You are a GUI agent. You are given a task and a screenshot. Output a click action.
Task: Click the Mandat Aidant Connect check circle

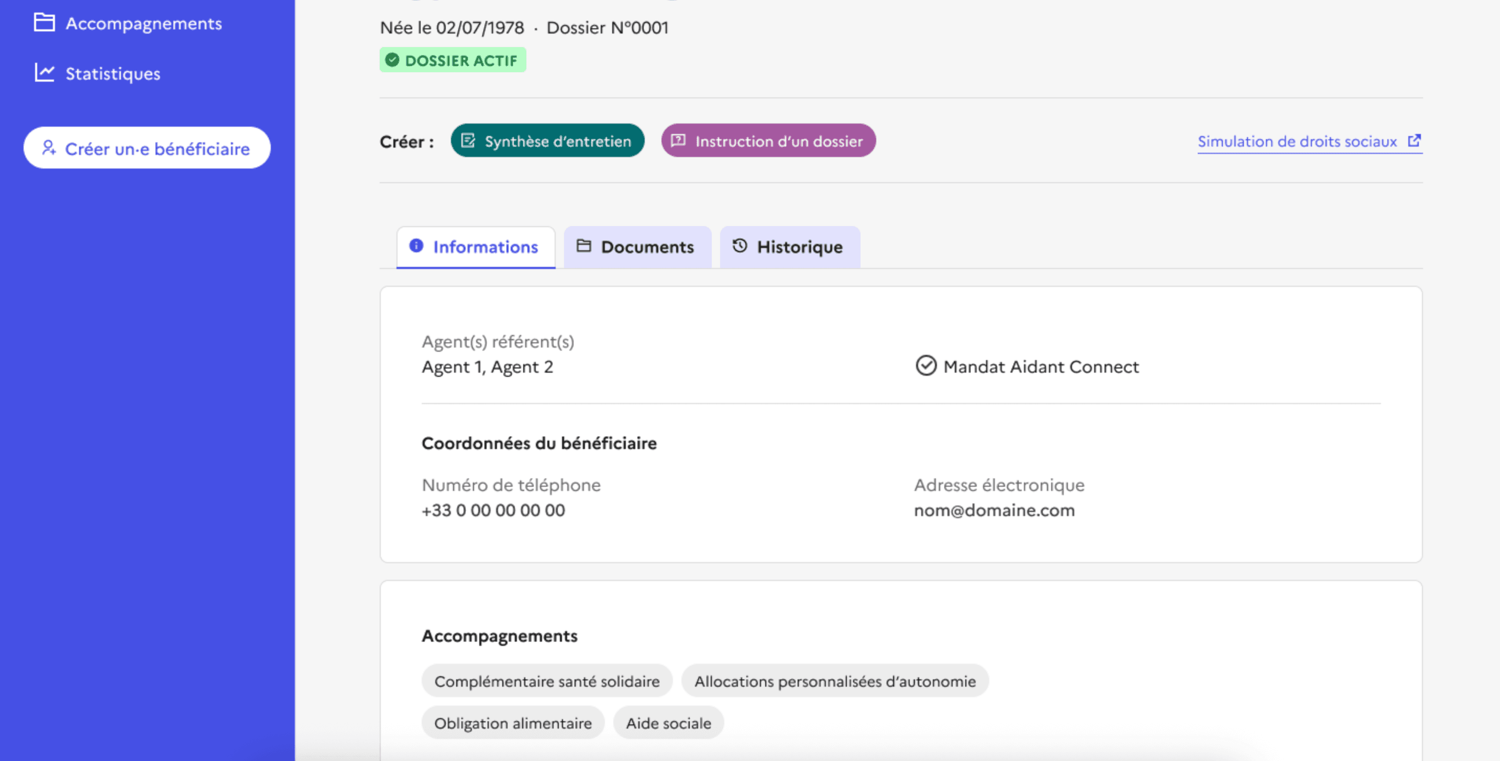coord(926,366)
